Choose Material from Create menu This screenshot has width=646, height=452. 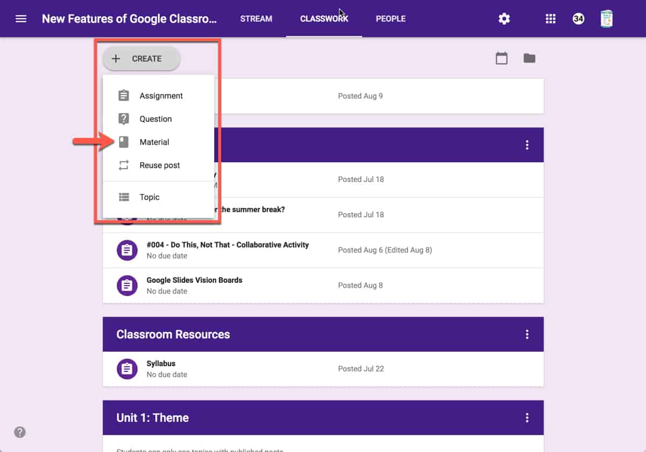coord(158,142)
